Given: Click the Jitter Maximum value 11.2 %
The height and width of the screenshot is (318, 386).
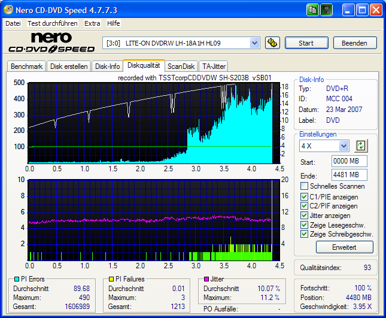Looking at the screenshot, I should click(270, 298).
